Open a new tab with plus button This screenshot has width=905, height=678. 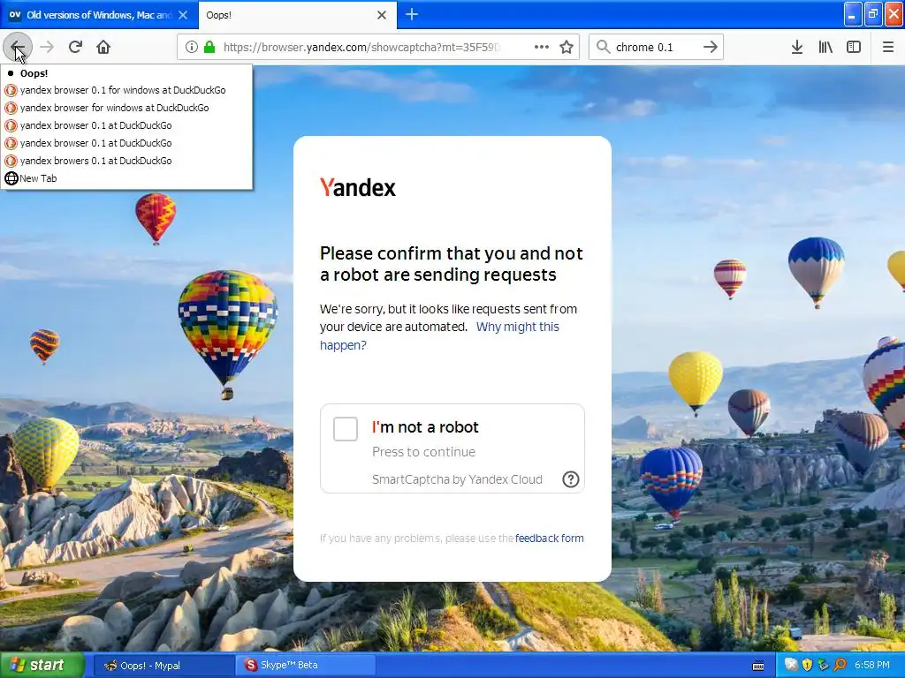point(412,14)
